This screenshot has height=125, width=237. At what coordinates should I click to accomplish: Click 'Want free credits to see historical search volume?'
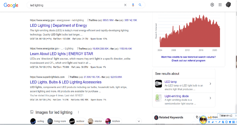pyautogui.click(x=188, y=57)
